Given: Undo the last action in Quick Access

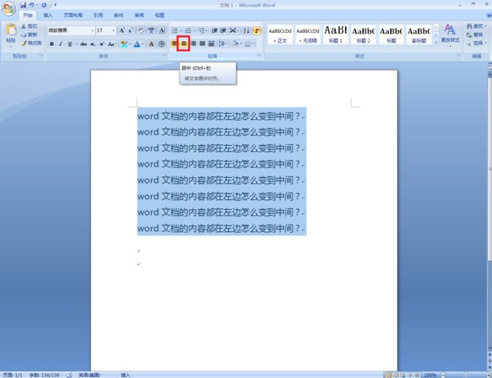Looking at the screenshot, I should [x=31, y=5].
